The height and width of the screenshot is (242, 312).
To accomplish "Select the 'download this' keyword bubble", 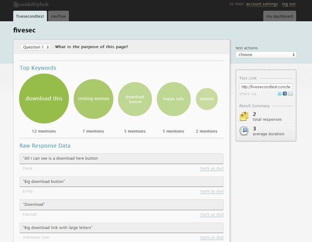I will coord(44,99).
